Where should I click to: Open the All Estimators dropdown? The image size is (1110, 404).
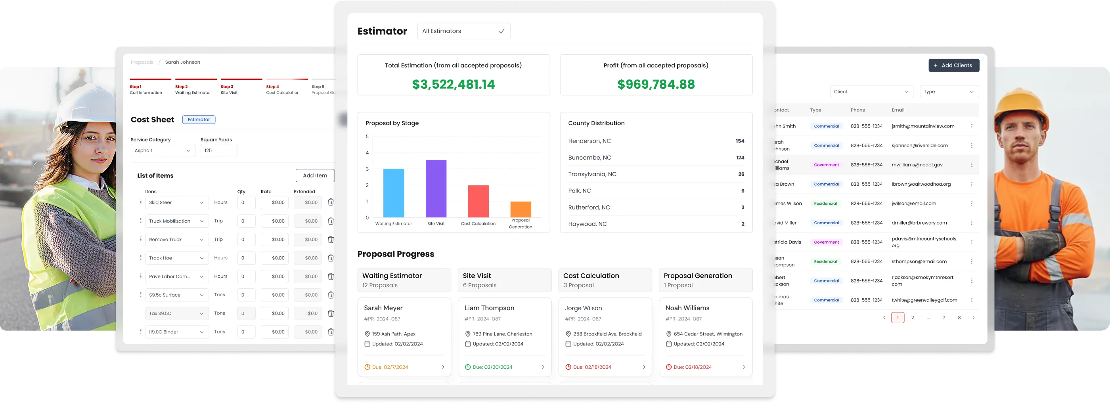coord(464,31)
